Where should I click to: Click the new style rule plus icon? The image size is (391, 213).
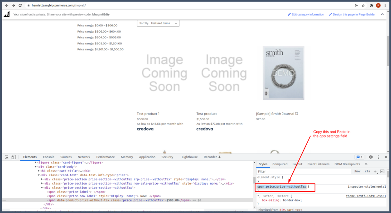tap(375, 171)
